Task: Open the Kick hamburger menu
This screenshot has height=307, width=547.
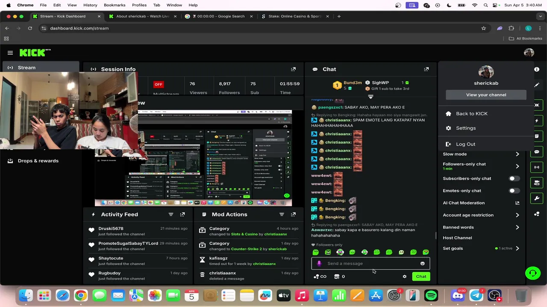Action: 10,53
